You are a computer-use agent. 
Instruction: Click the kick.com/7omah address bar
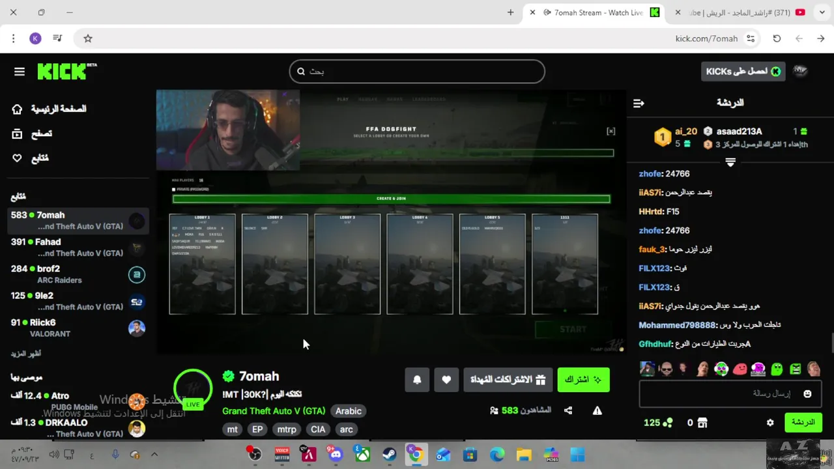click(x=706, y=38)
